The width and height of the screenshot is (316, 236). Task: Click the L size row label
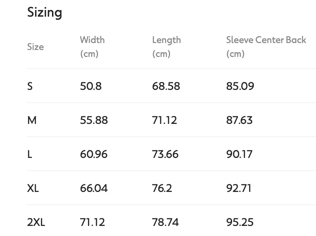(29, 154)
